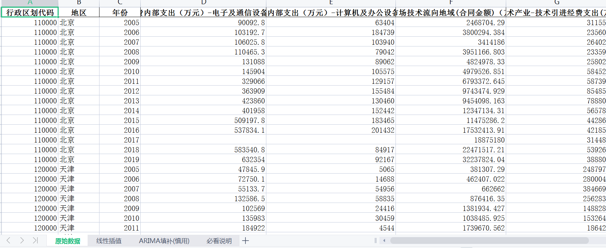Select column F header
This screenshot has height=248, width=606.
[x=451, y=3]
